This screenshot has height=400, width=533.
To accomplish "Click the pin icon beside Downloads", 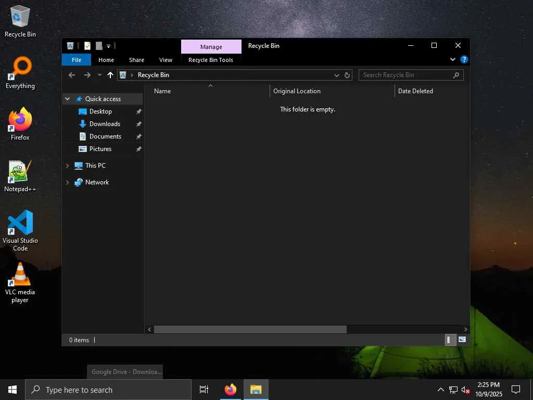I will point(138,124).
